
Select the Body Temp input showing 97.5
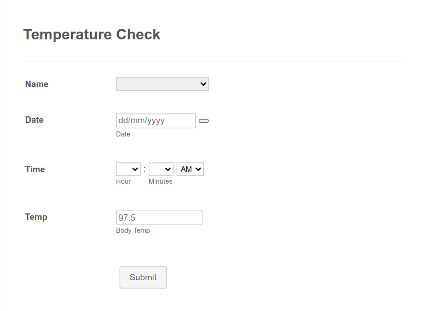click(x=159, y=217)
